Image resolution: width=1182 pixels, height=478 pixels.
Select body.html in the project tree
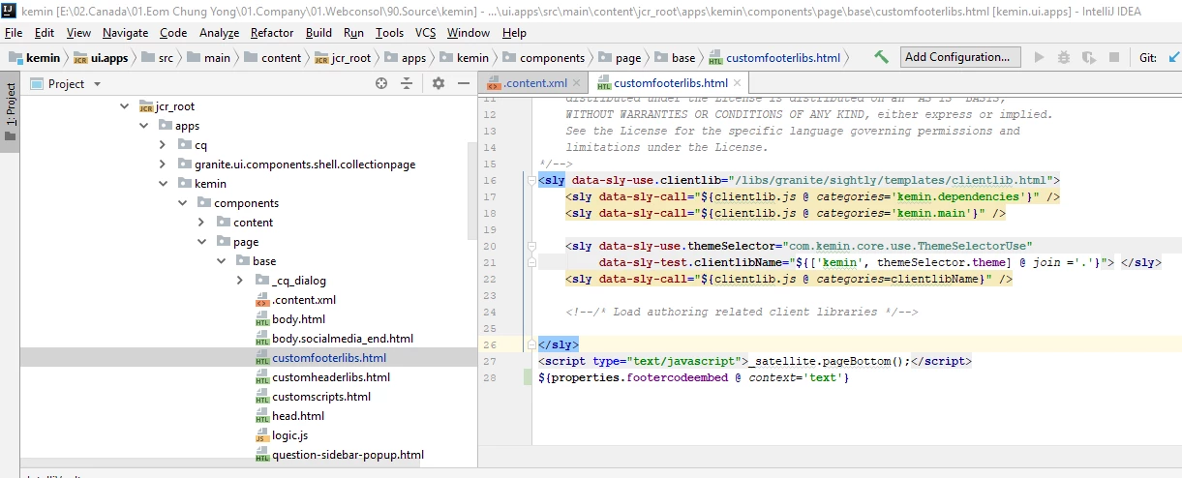[x=298, y=319]
